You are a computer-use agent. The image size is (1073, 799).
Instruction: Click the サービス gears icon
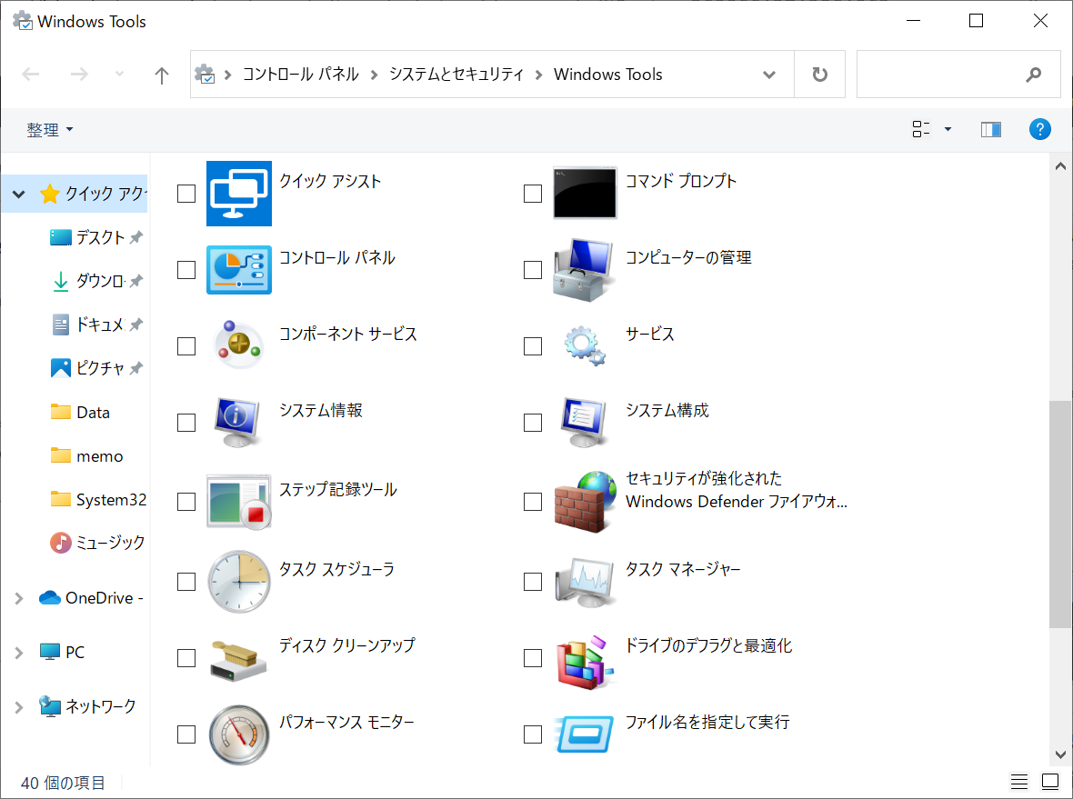click(x=585, y=345)
